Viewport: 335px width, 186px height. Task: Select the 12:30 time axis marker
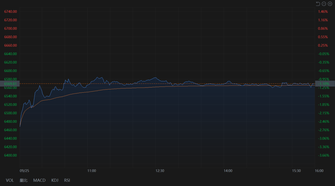pos(160,171)
